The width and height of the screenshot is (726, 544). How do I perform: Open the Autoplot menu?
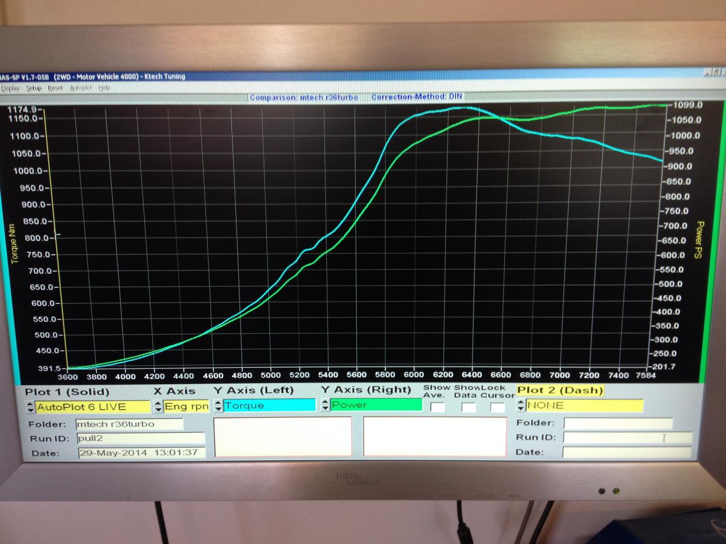click(x=81, y=88)
